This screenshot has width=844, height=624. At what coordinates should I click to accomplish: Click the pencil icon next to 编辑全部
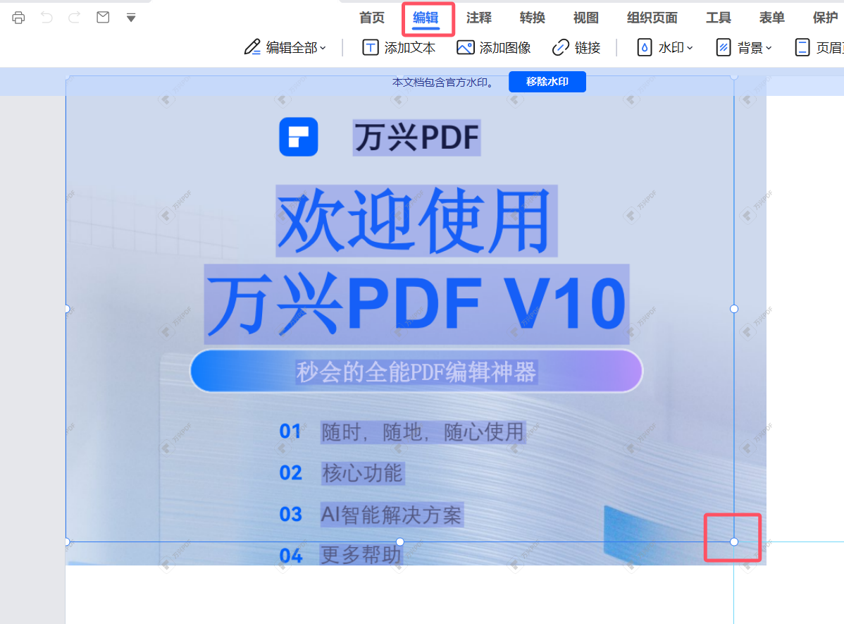point(253,47)
